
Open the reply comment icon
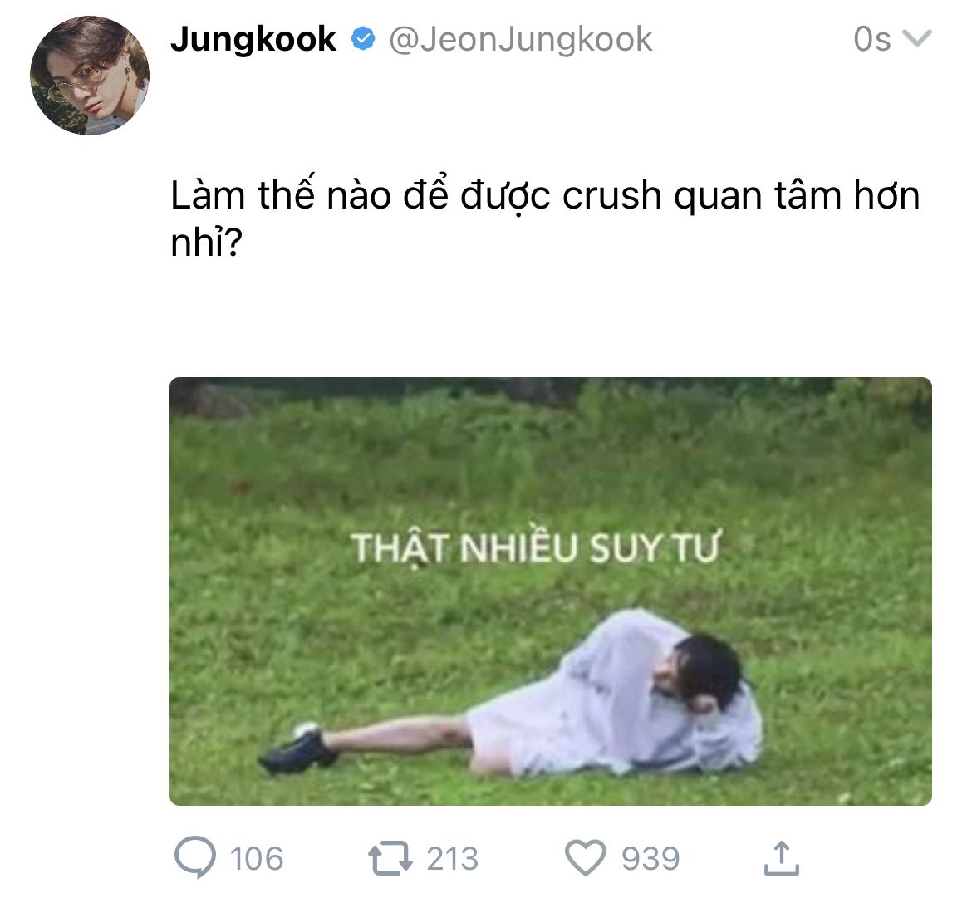point(195,857)
